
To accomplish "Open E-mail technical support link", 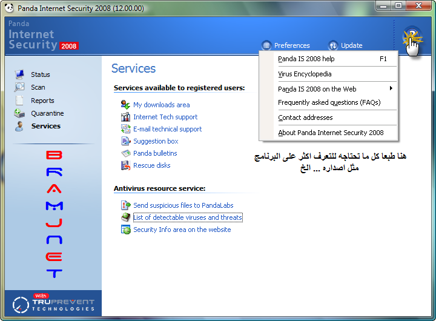I will pos(167,129).
